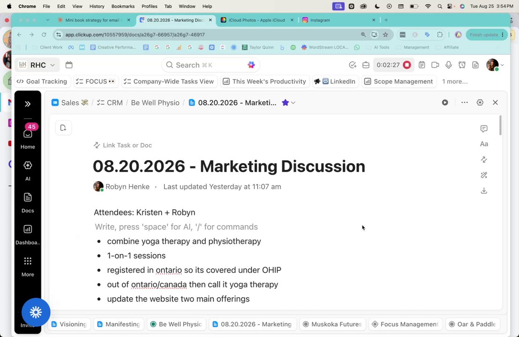Image resolution: width=519 pixels, height=337 pixels.
Task: Click the quick-create task checkmark icon
Action: click(353, 65)
